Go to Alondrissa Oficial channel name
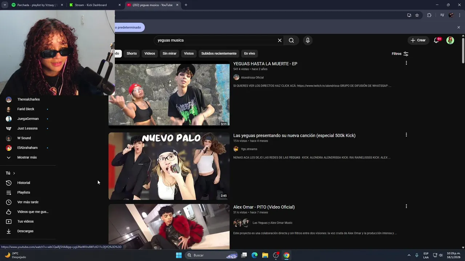The height and width of the screenshot is (261, 465). [252, 78]
